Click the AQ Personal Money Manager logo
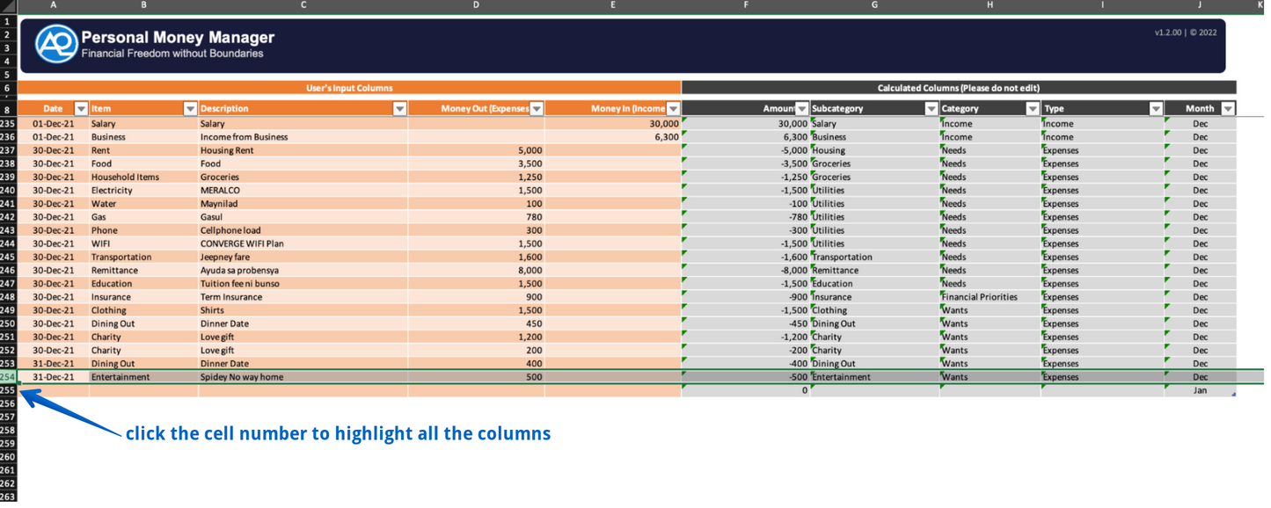This screenshot has height=508, width=1271. (x=55, y=44)
